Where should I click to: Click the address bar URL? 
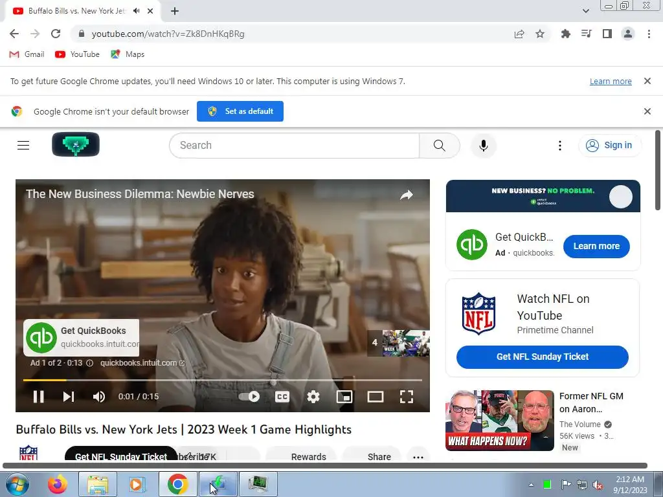point(168,34)
